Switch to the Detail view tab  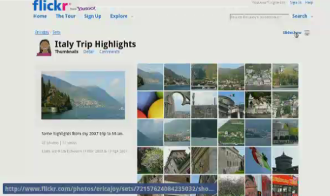[x=88, y=52]
